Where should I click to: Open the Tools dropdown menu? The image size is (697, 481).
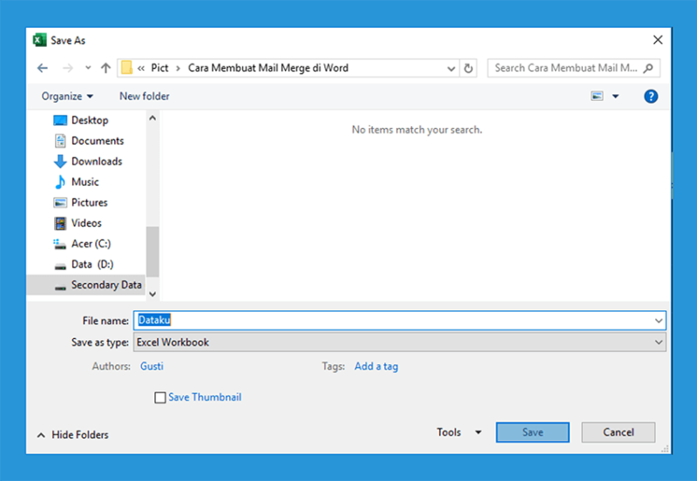coord(459,432)
